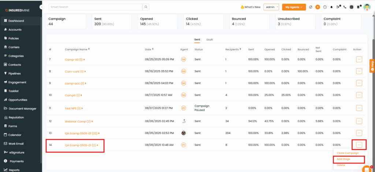
Task: Open action menu for Camp-93 row
Action: coord(359,59)
